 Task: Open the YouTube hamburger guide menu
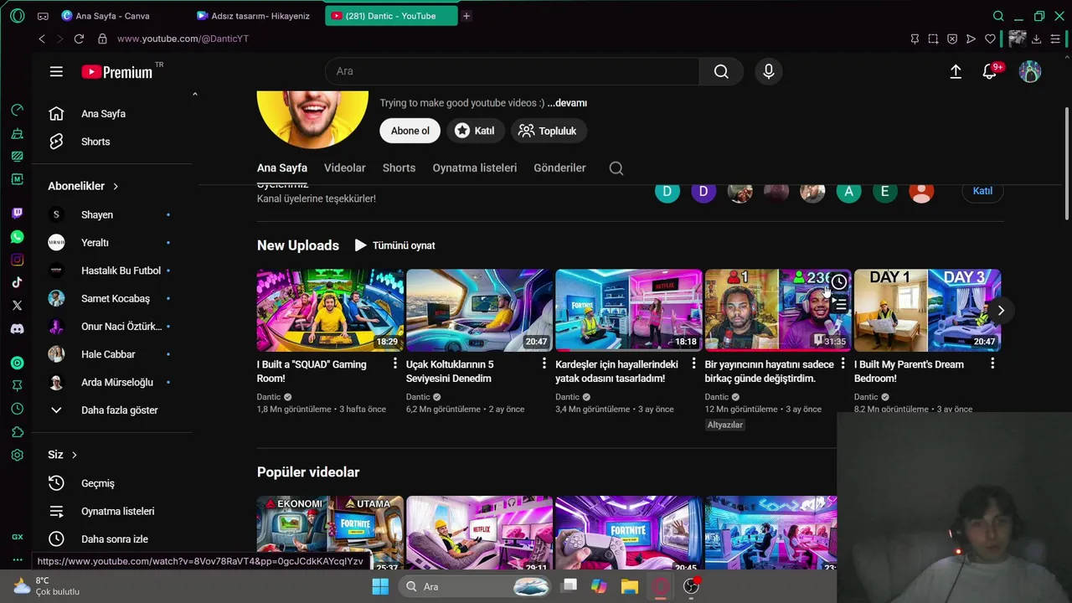(x=56, y=72)
